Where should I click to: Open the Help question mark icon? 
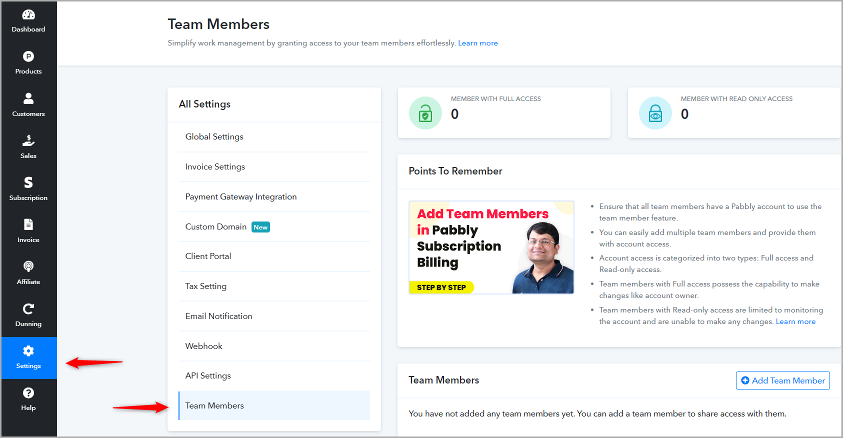click(x=28, y=393)
